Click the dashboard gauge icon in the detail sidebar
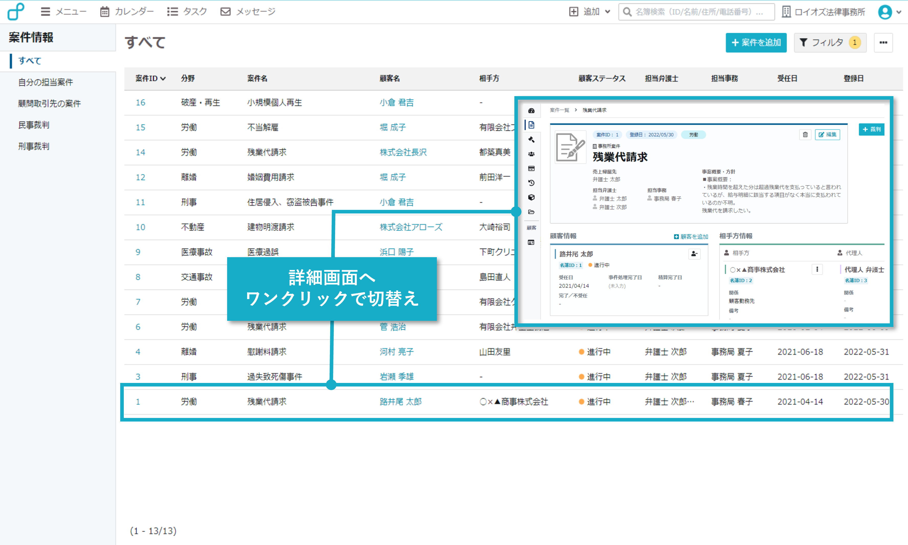The height and width of the screenshot is (545, 908). point(531,110)
